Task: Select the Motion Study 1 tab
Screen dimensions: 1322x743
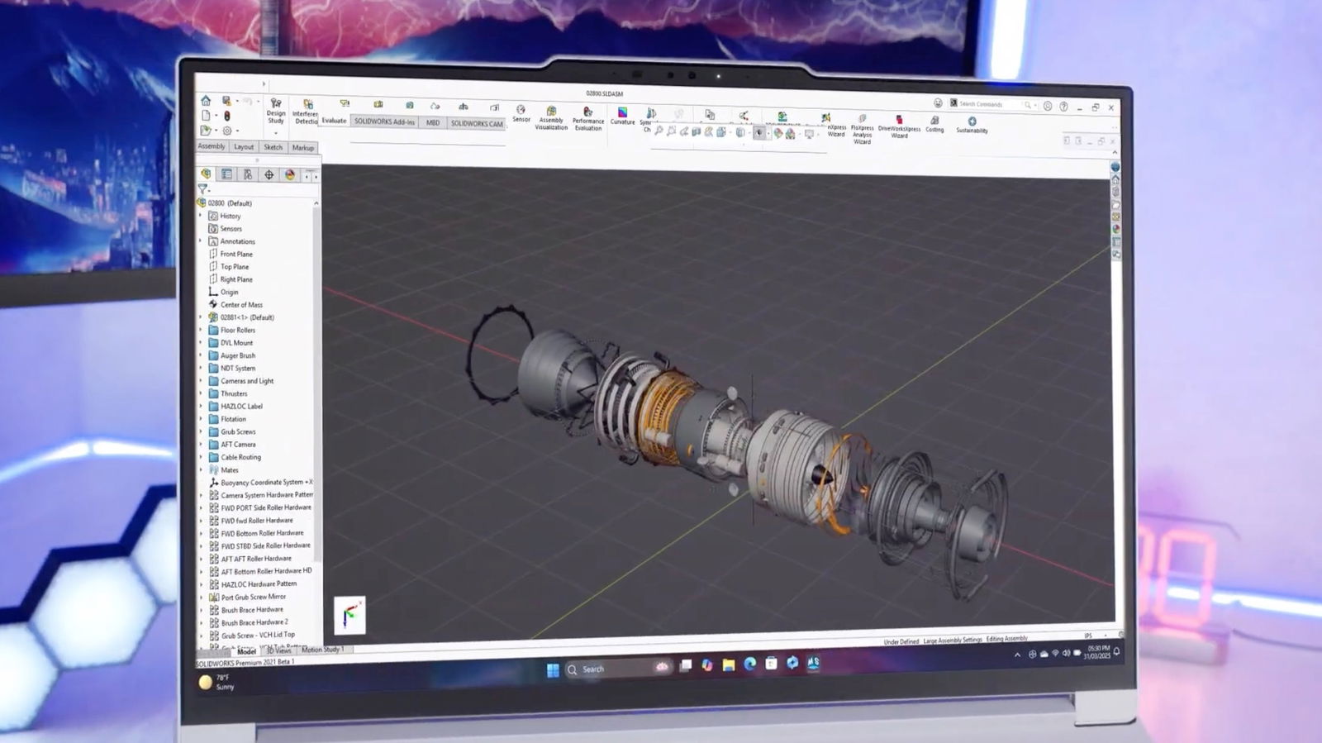Action: (x=322, y=650)
